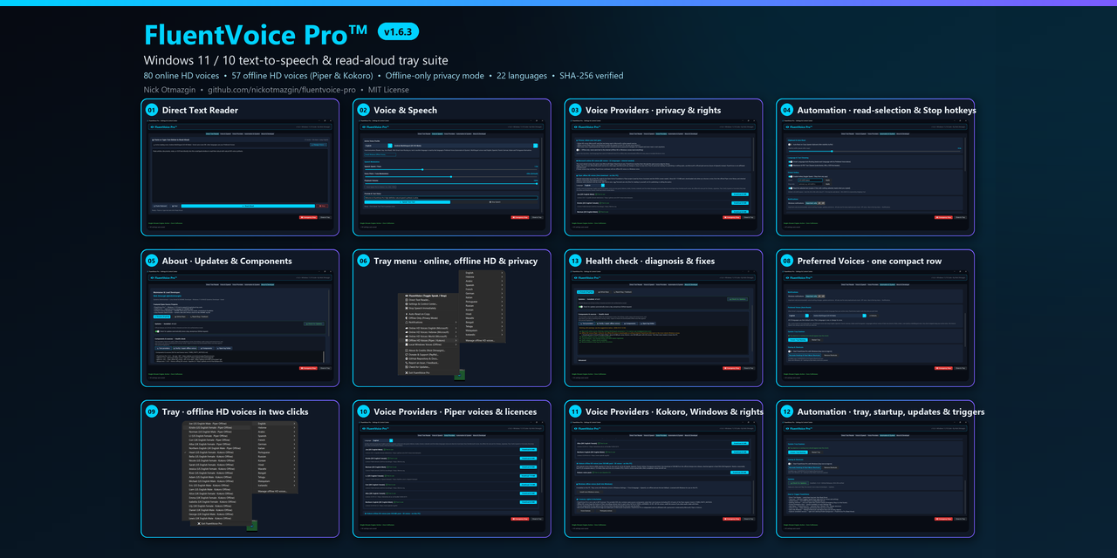Expand Offline HD Voices (Piper / Kokoro) submenu
This screenshot has width=1117, height=558.
click(428, 340)
